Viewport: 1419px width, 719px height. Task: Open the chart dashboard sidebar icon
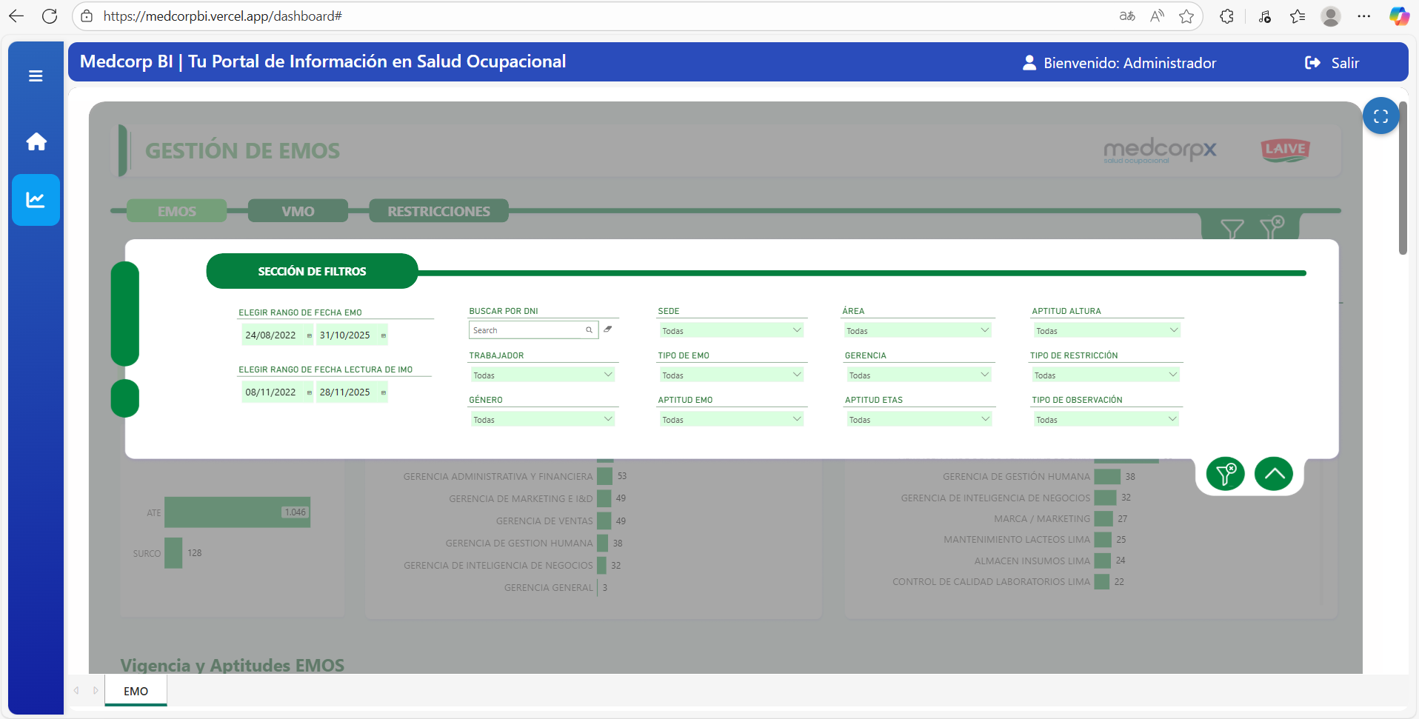pos(36,200)
